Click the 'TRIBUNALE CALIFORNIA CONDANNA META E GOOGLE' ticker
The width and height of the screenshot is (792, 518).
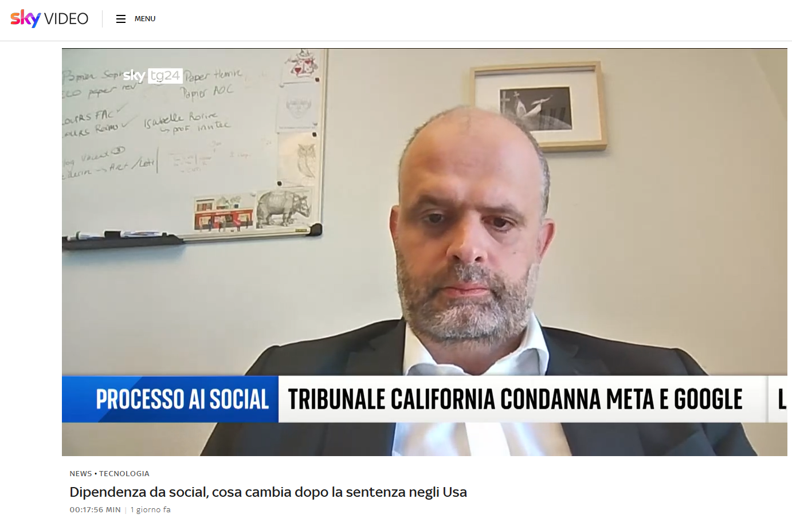(515, 399)
